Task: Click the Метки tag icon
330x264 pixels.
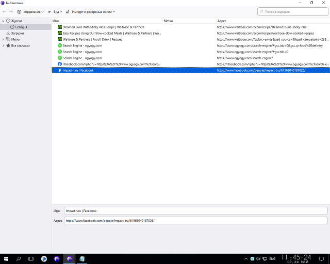Action: pos(8,39)
